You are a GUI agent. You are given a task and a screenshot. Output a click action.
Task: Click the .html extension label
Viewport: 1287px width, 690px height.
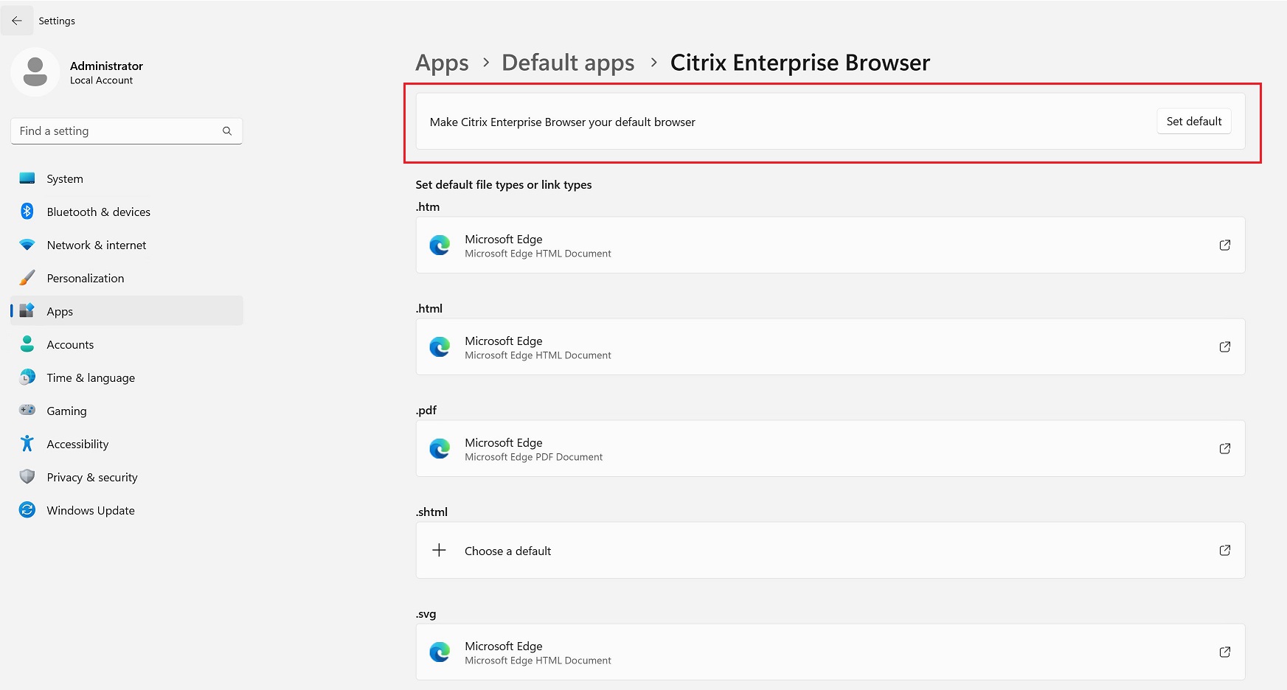pyautogui.click(x=429, y=309)
